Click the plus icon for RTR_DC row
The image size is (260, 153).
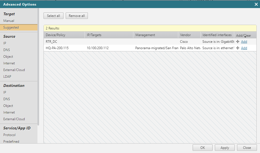238,42
